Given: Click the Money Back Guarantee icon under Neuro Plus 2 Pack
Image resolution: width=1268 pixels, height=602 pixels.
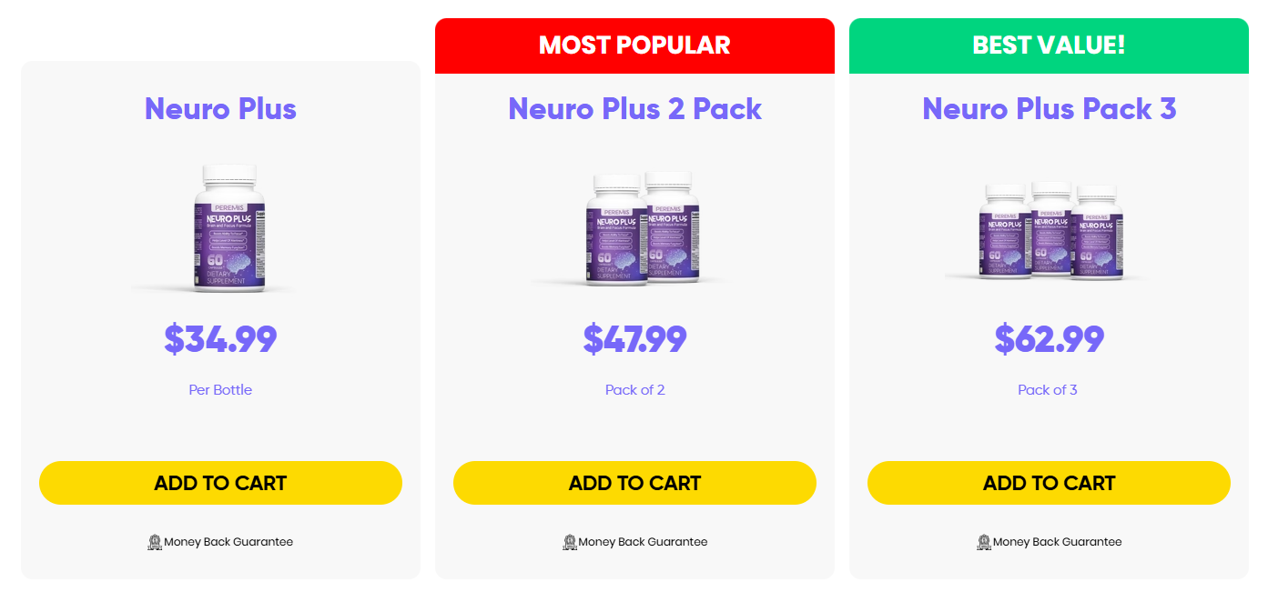Looking at the screenshot, I should click(568, 541).
